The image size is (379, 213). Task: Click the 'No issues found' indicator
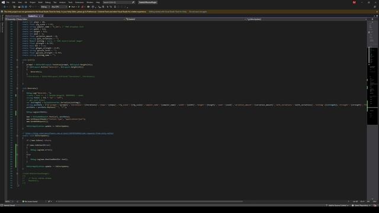point(30,201)
